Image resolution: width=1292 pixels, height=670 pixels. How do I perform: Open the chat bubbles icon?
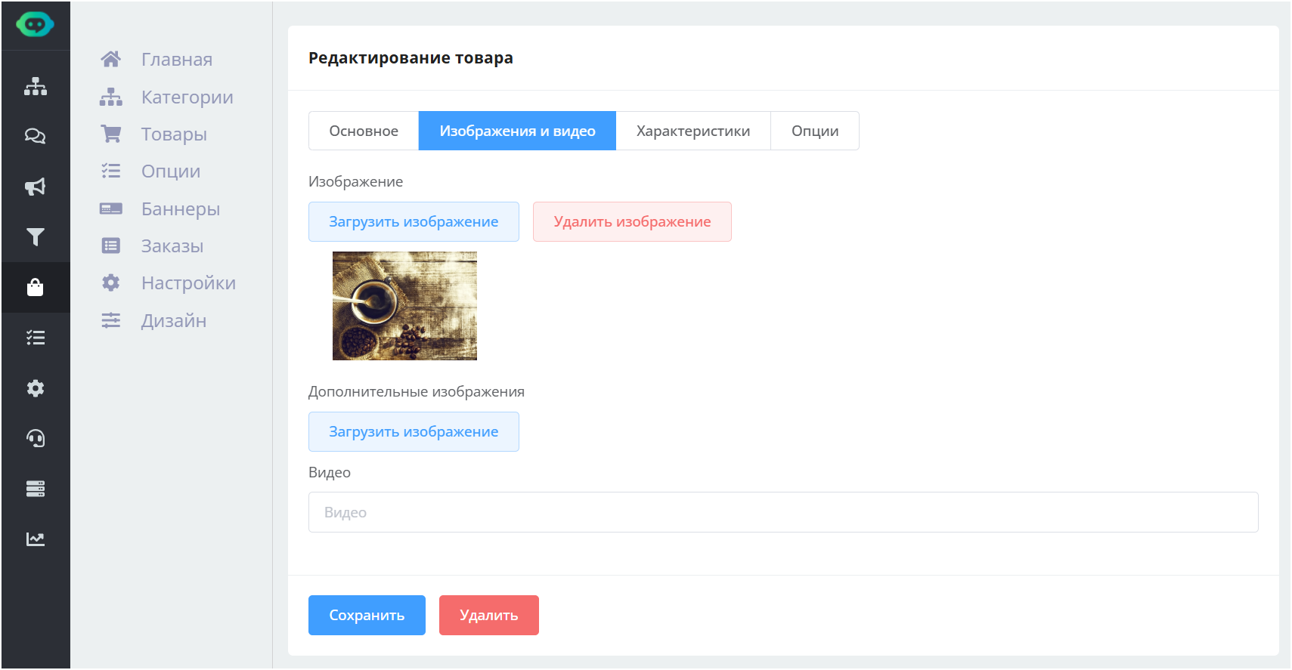click(35, 136)
